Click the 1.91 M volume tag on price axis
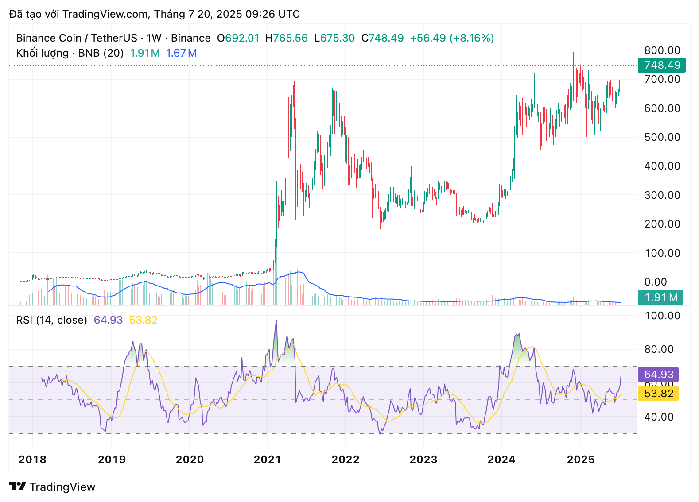The width and height of the screenshot is (699, 502). pyautogui.click(x=660, y=297)
